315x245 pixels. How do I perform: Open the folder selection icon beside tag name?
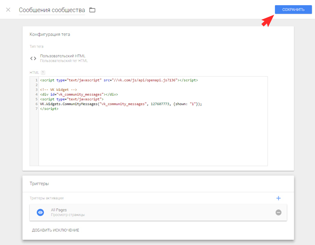(92, 10)
